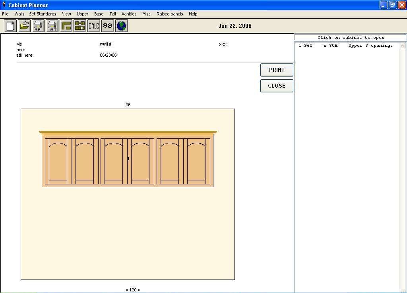Click the 'still here' address line

coord(24,55)
